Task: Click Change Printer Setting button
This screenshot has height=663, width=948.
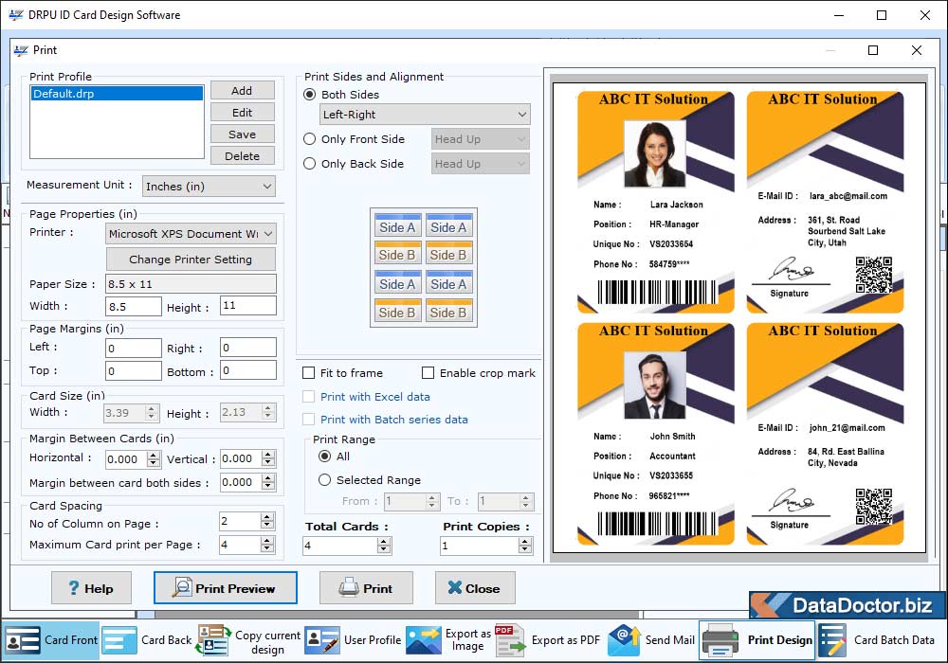Action: [191, 259]
